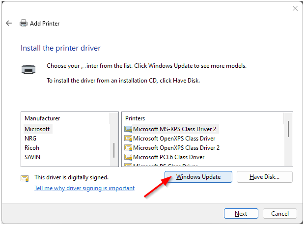The height and width of the screenshot is (226, 305).
Task: Choose Ricoh from the Manufacturer list
Action: (x=32, y=148)
